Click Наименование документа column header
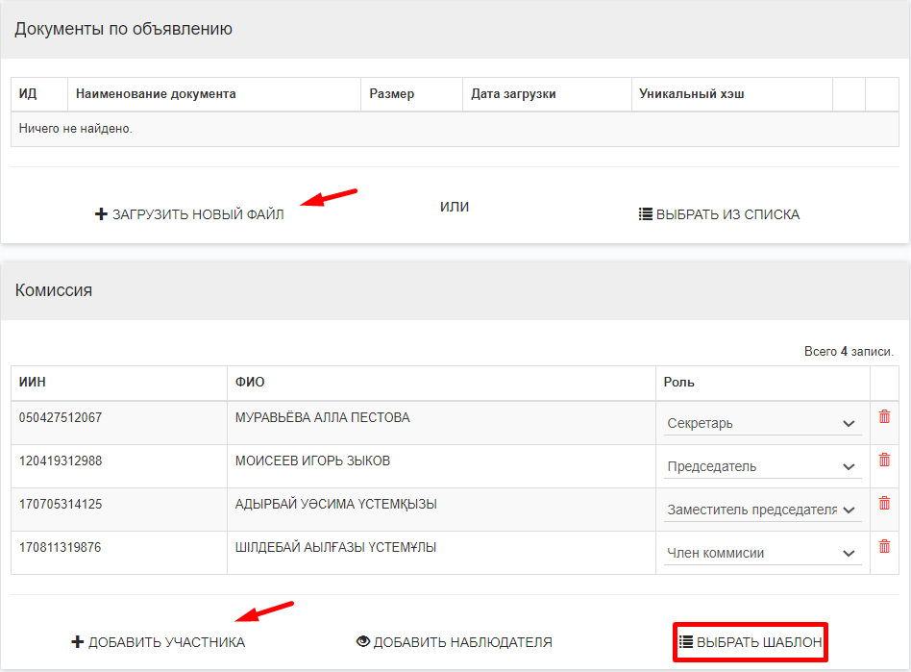 coord(156,94)
